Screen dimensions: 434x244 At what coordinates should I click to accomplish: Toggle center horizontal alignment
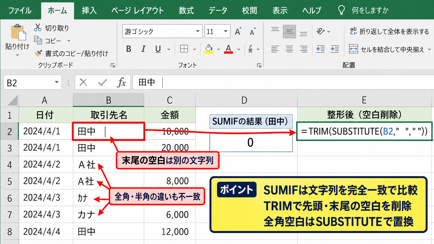click(x=289, y=49)
